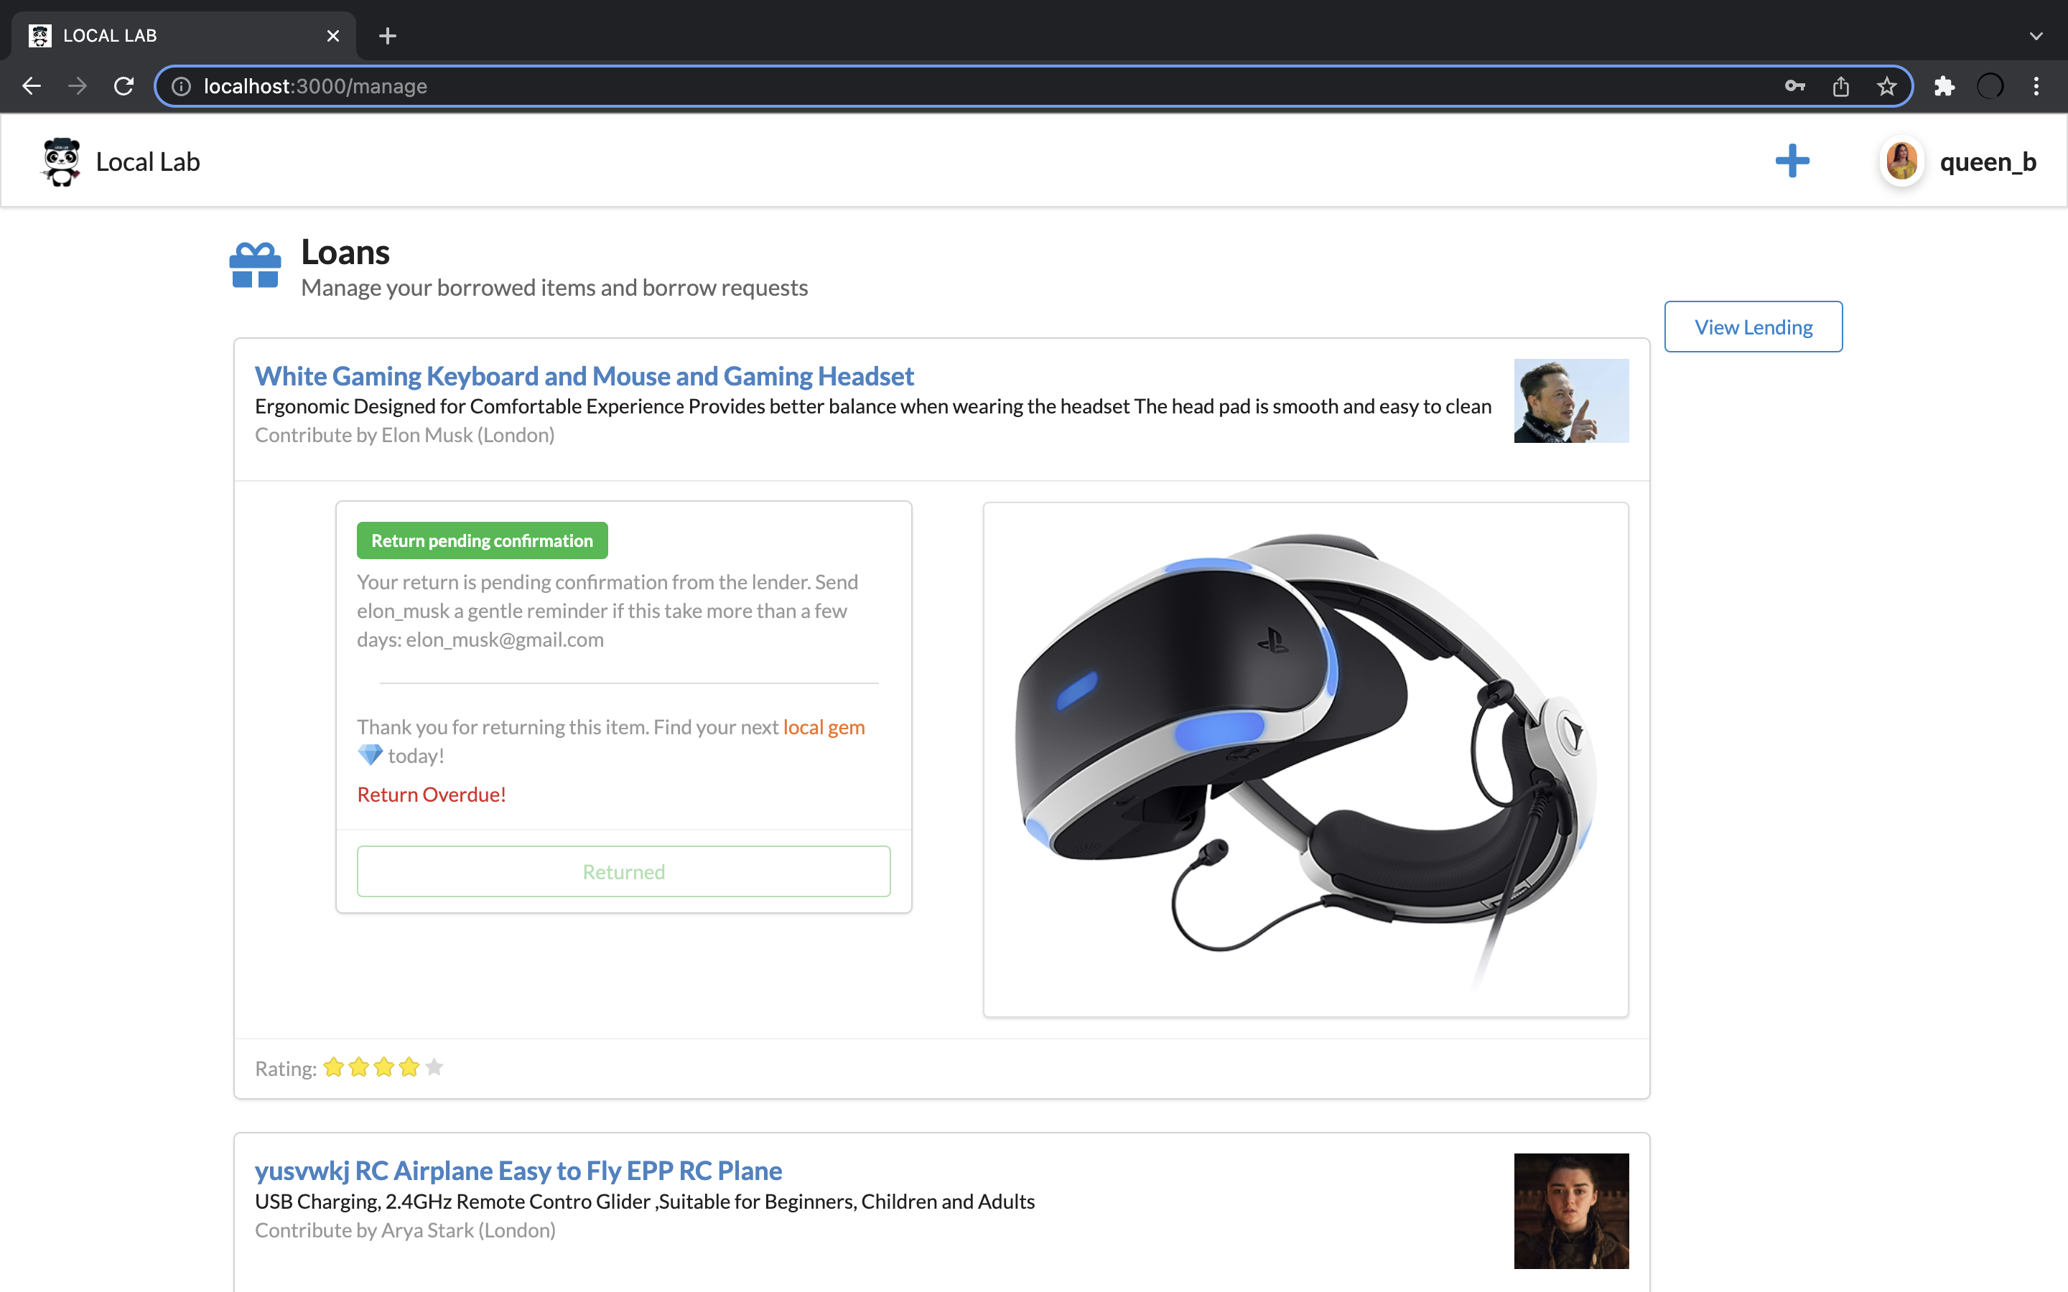Image resolution: width=2068 pixels, height=1292 pixels.
Task: Click the browser extensions puzzle icon
Action: point(1944,86)
